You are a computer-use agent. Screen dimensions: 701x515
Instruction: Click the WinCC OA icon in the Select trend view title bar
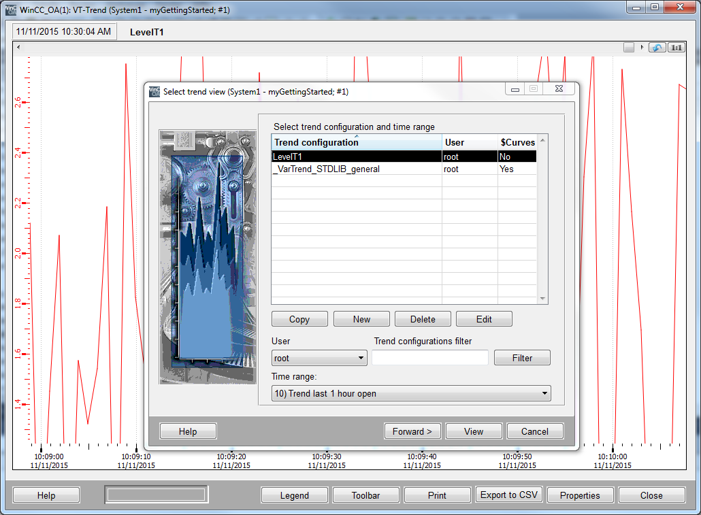[x=154, y=91]
